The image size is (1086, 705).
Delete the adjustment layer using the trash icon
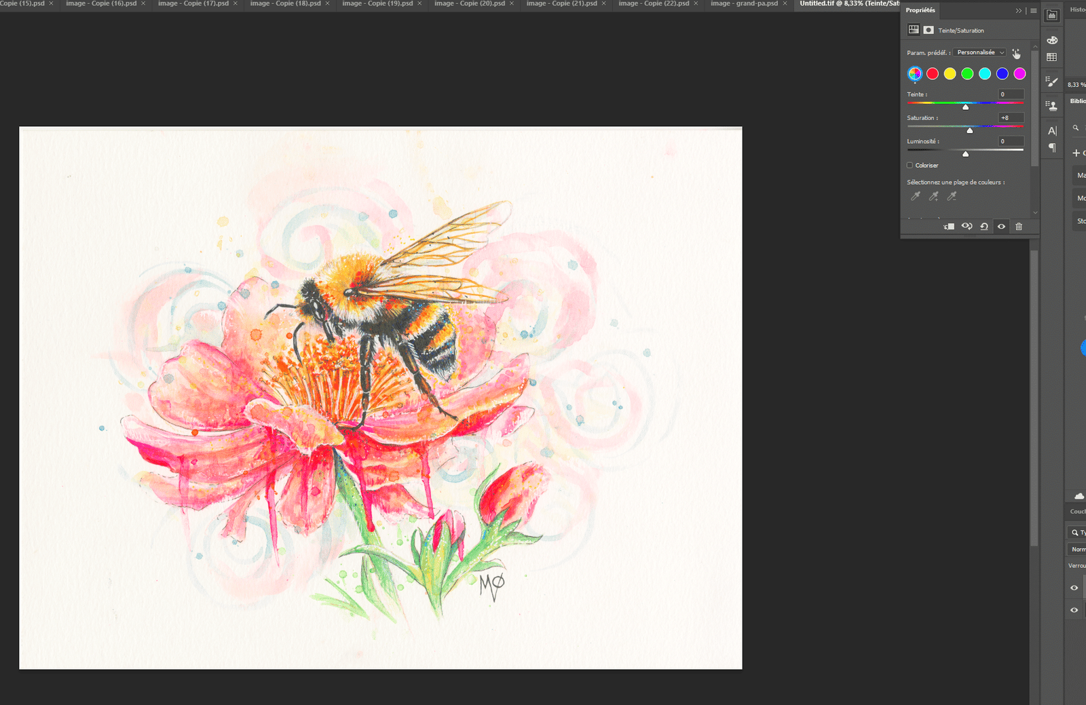1019,227
